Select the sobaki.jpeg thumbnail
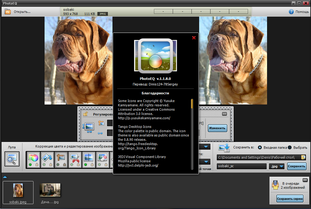Image resolution: width=311 pixels, height=209 pixels. (18, 192)
